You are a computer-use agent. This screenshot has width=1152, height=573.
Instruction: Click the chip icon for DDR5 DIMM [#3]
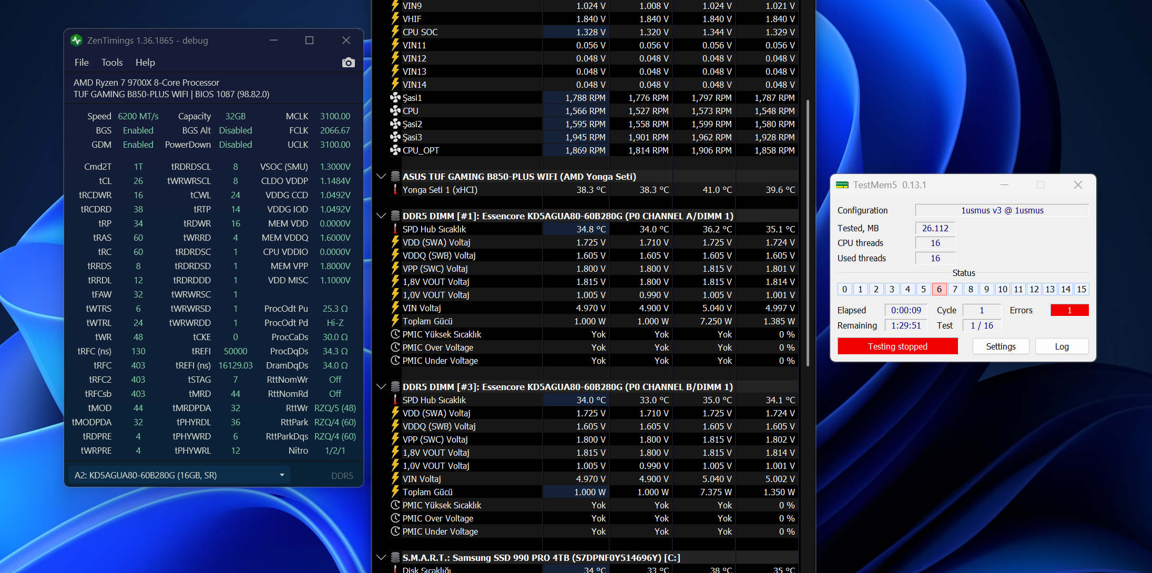tap(395, 386)
